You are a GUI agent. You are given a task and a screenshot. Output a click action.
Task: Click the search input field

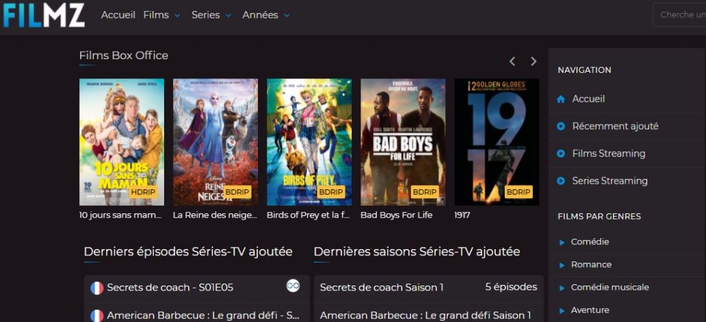click(x=679, y=15)
